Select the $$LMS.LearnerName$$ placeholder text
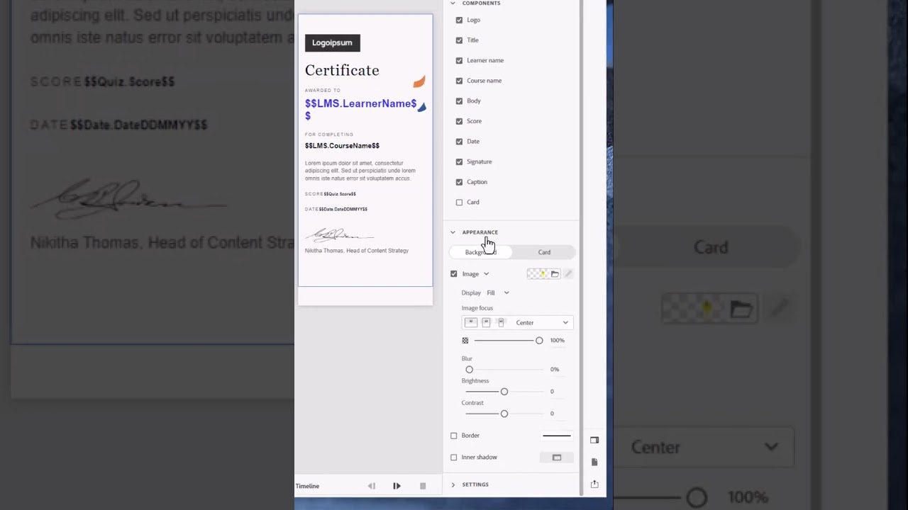 [x=361, y=109]
